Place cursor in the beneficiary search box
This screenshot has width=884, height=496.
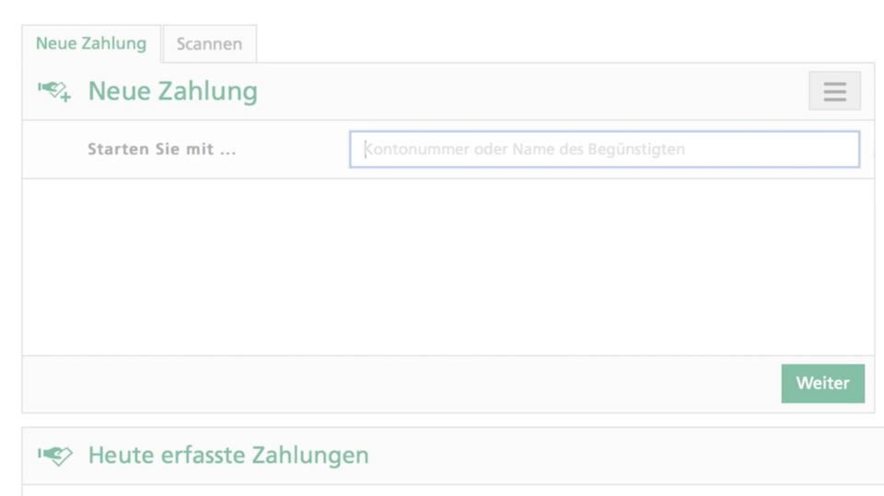[604, 149]
